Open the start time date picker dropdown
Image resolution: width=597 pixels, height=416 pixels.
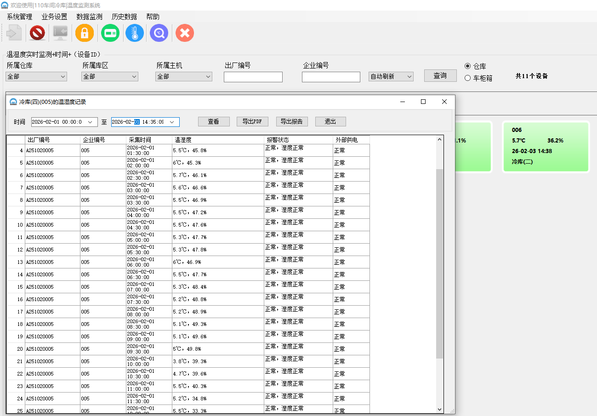pyautogui.click(x=90, y=122)
